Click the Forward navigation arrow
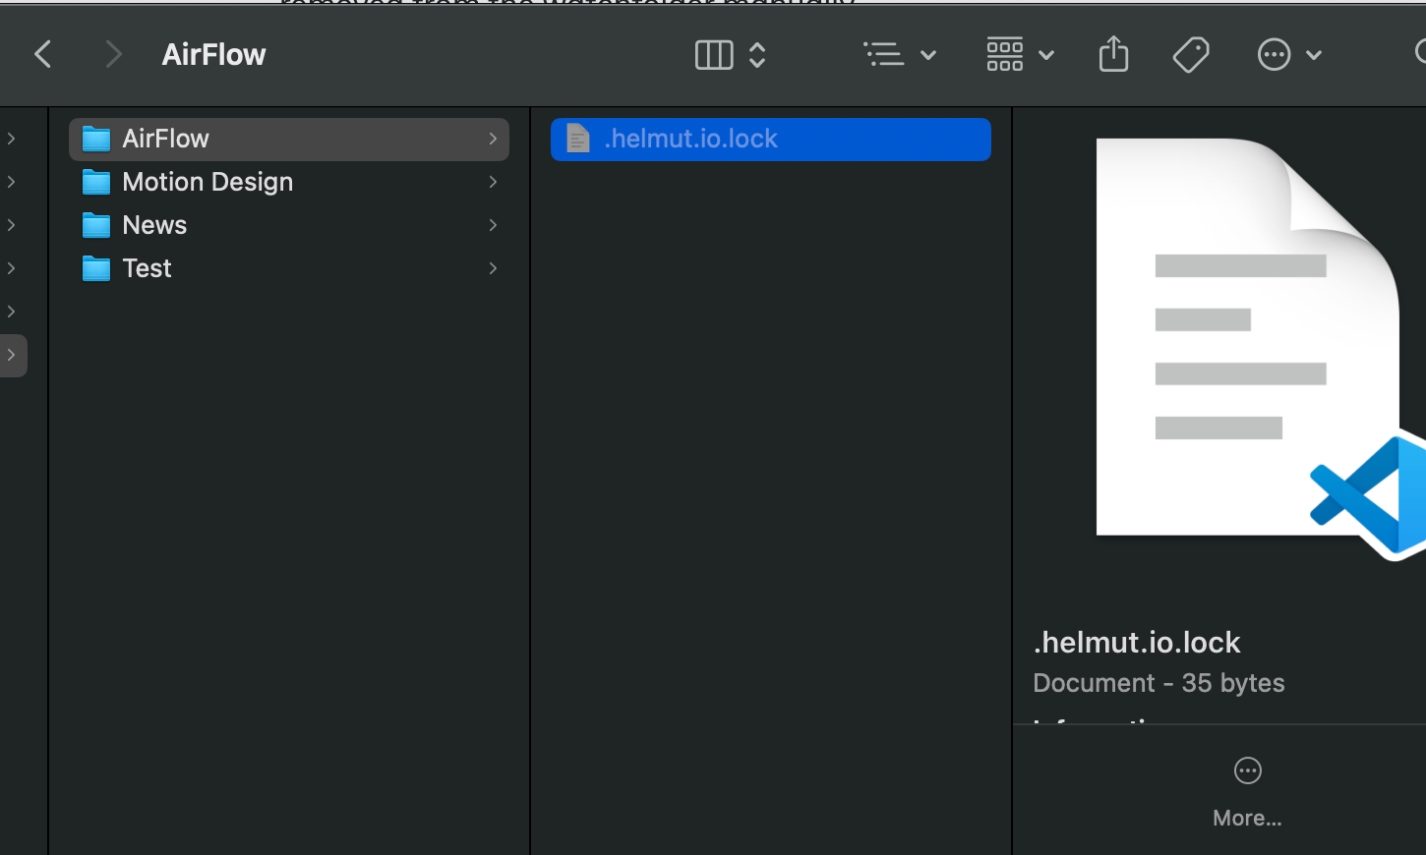 click(x=113, y=54)
